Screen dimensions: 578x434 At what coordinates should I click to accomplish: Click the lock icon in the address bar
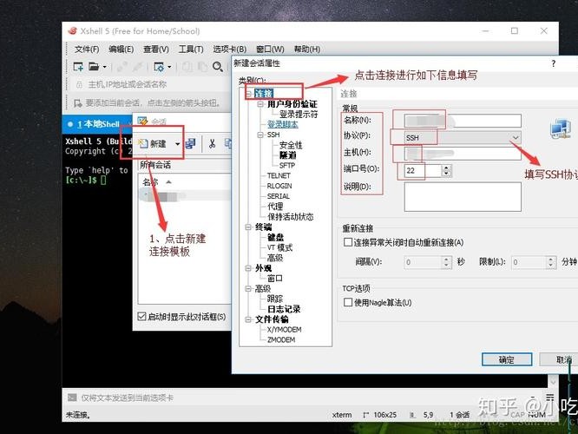coord(79,85)
